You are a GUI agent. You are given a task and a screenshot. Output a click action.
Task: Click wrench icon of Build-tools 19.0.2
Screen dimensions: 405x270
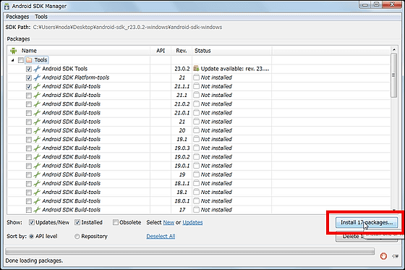click(37, 157)
